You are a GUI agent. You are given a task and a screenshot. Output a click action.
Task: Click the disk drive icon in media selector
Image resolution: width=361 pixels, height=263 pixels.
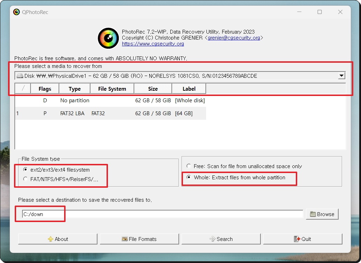point(20,76)
